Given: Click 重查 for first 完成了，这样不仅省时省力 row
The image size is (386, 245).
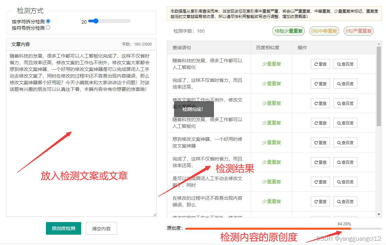Looking at the screenshot, I should point(320,84).
